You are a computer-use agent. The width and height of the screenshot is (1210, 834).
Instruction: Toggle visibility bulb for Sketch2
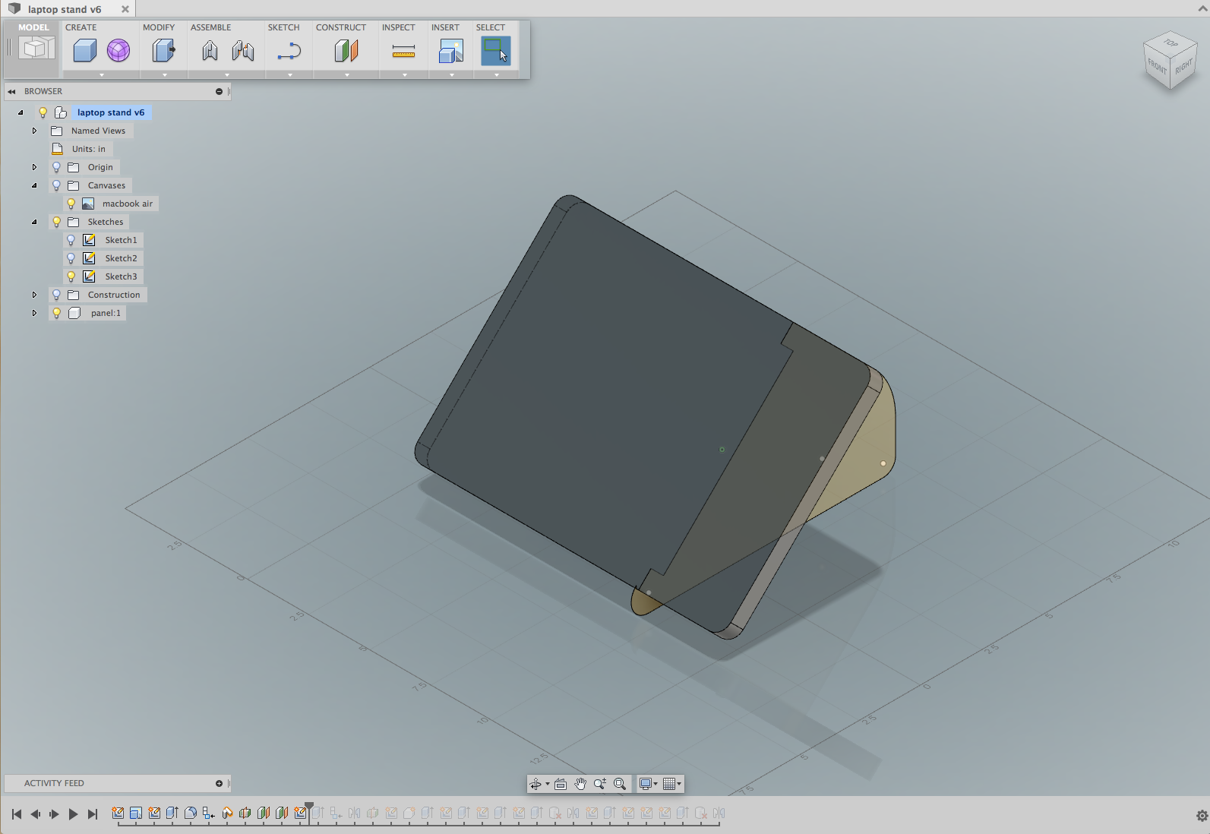(x=71, y=258)
